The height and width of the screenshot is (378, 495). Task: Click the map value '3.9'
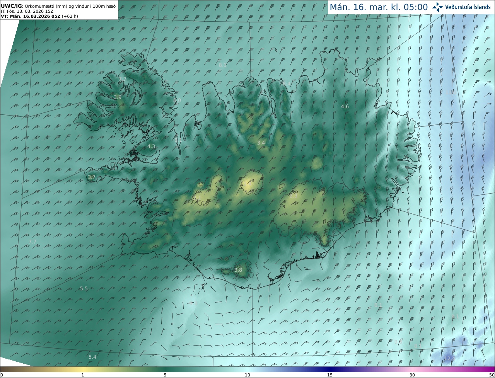pos(118,97)
